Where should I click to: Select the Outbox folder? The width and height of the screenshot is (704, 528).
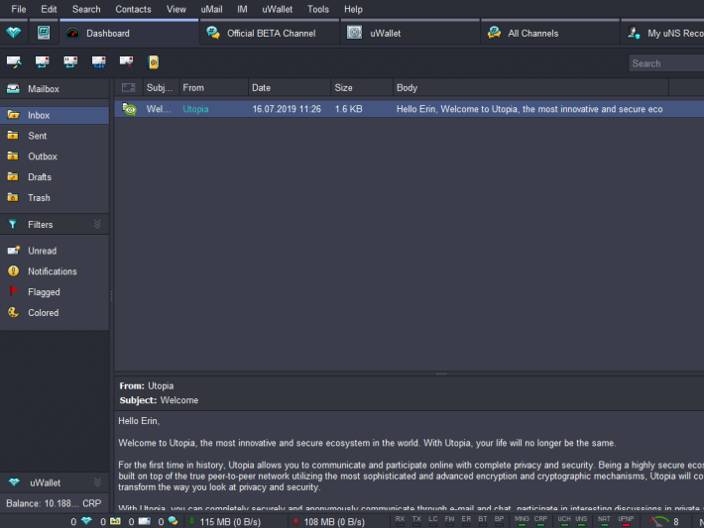click(55, 157)
